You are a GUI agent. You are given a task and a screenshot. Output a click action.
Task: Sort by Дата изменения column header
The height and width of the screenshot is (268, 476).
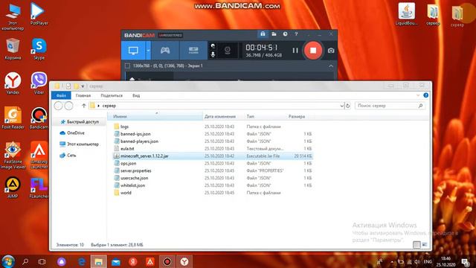pyautogui.click(x=220, y=116)
